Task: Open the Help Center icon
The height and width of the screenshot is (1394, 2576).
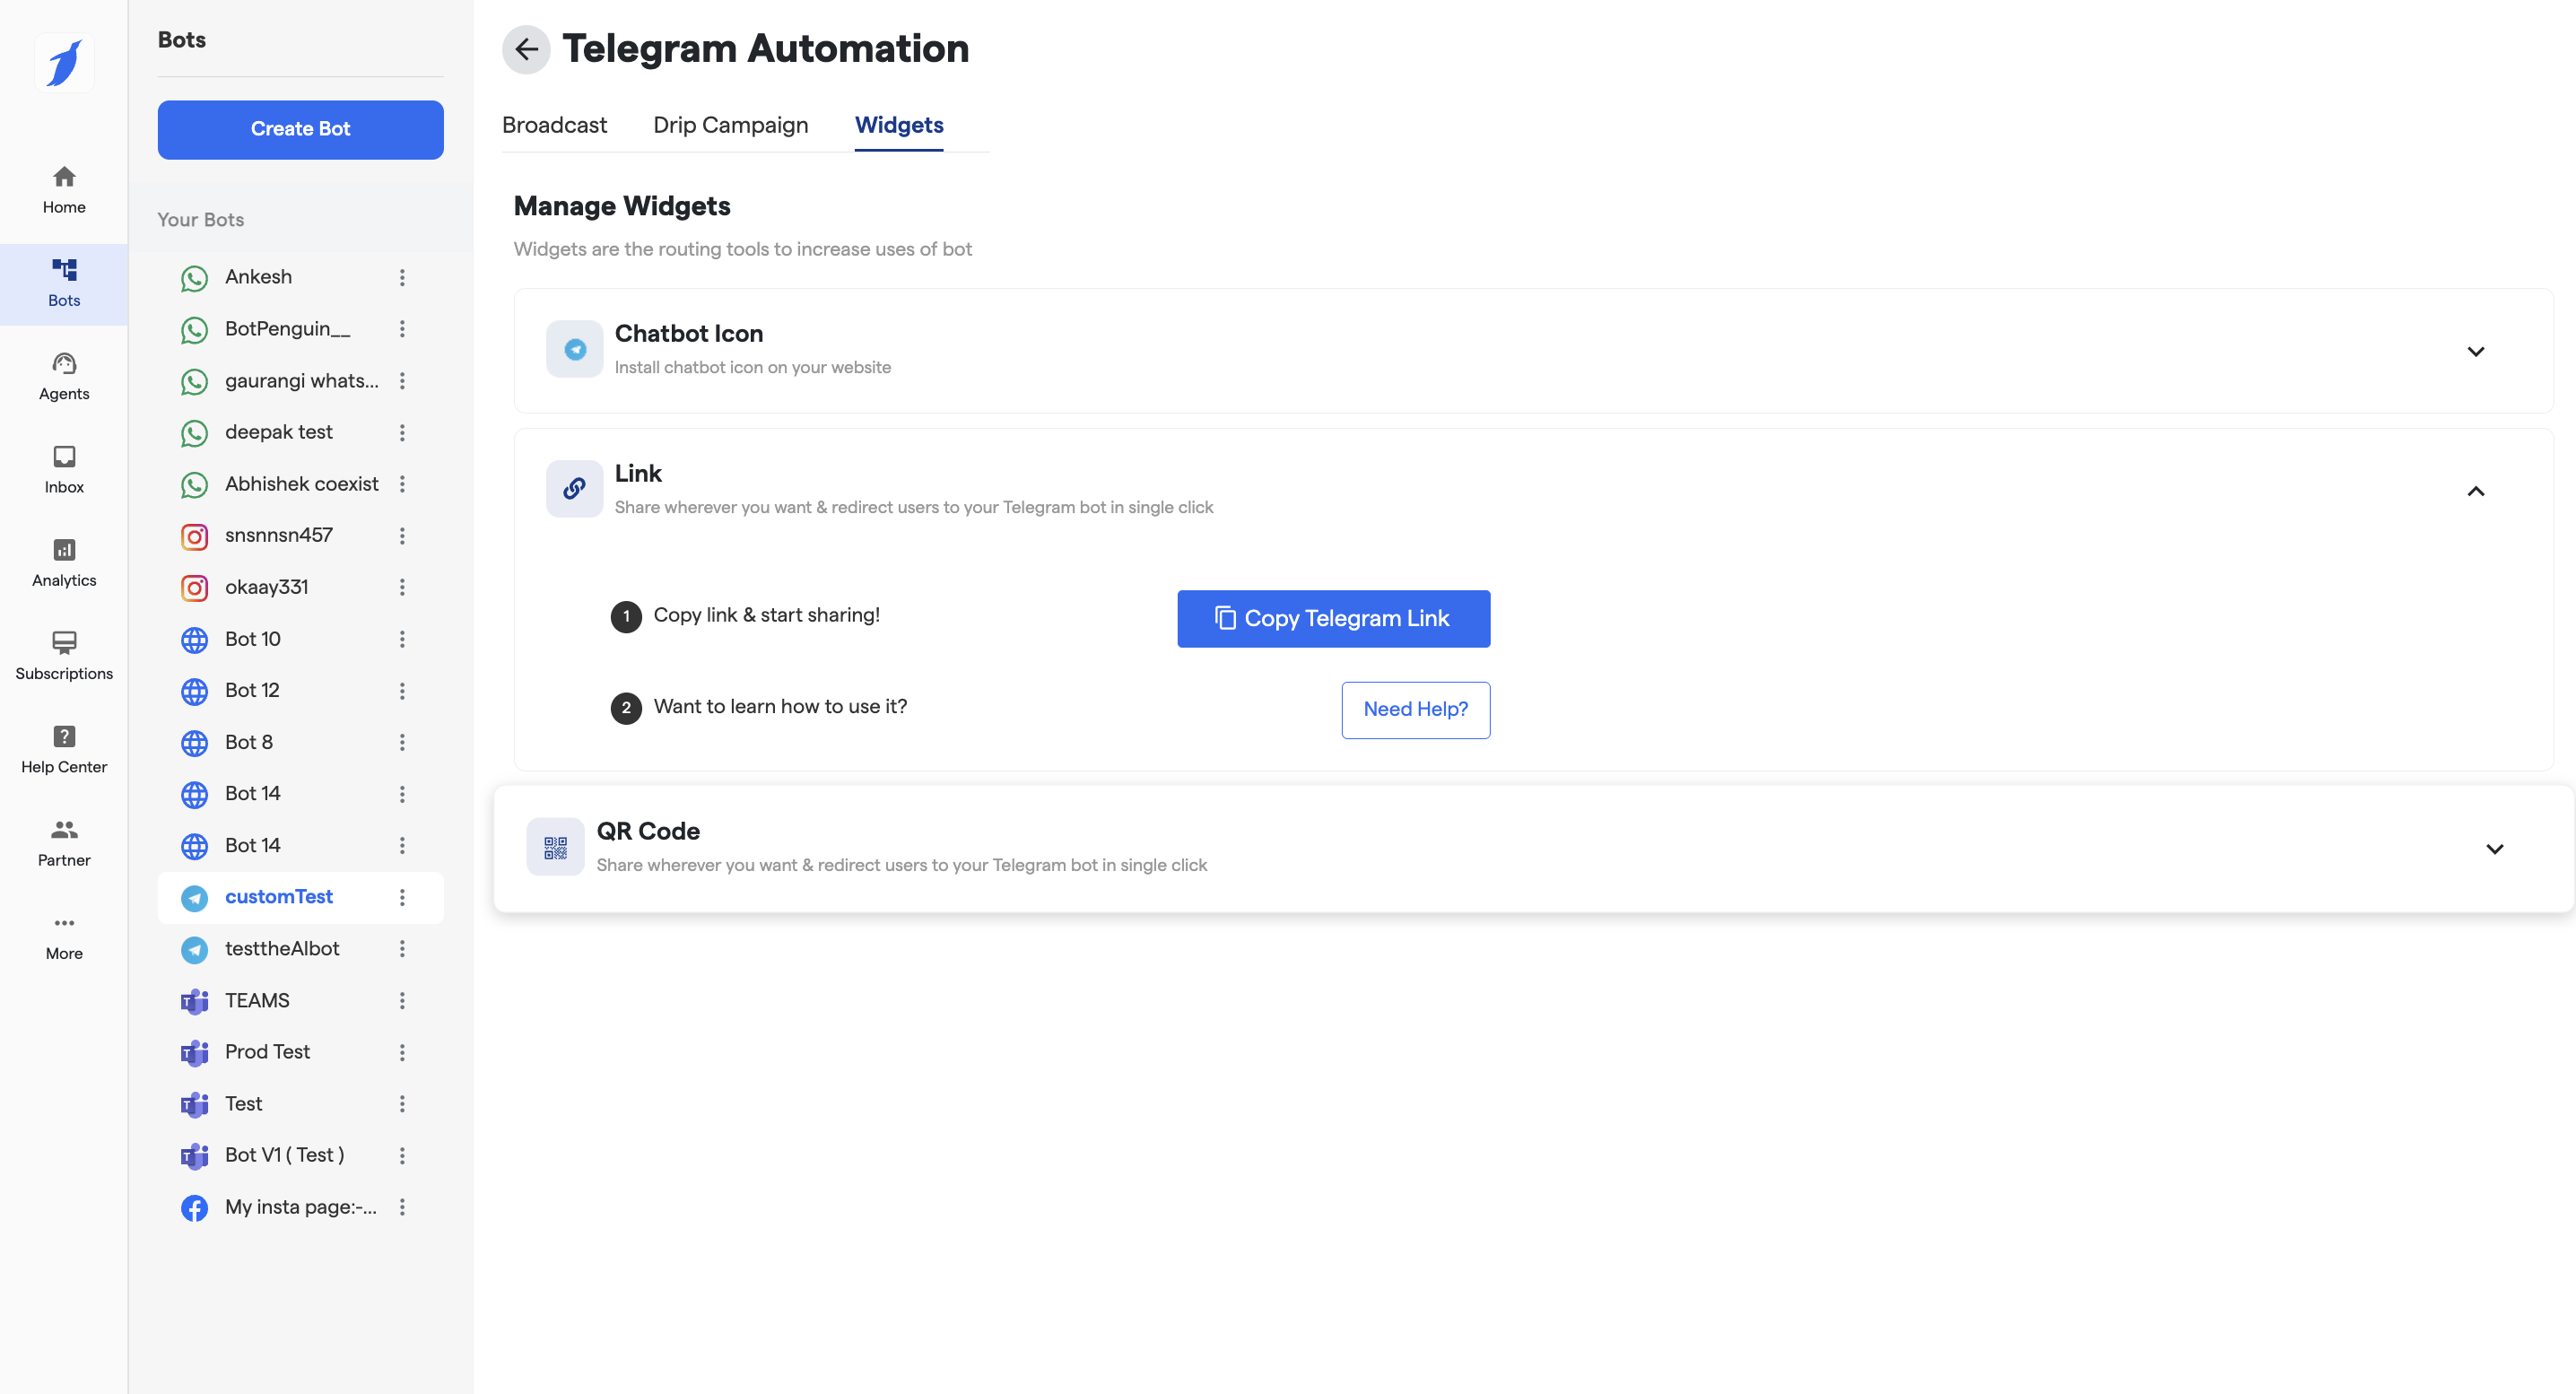Action: coord(64,749)
